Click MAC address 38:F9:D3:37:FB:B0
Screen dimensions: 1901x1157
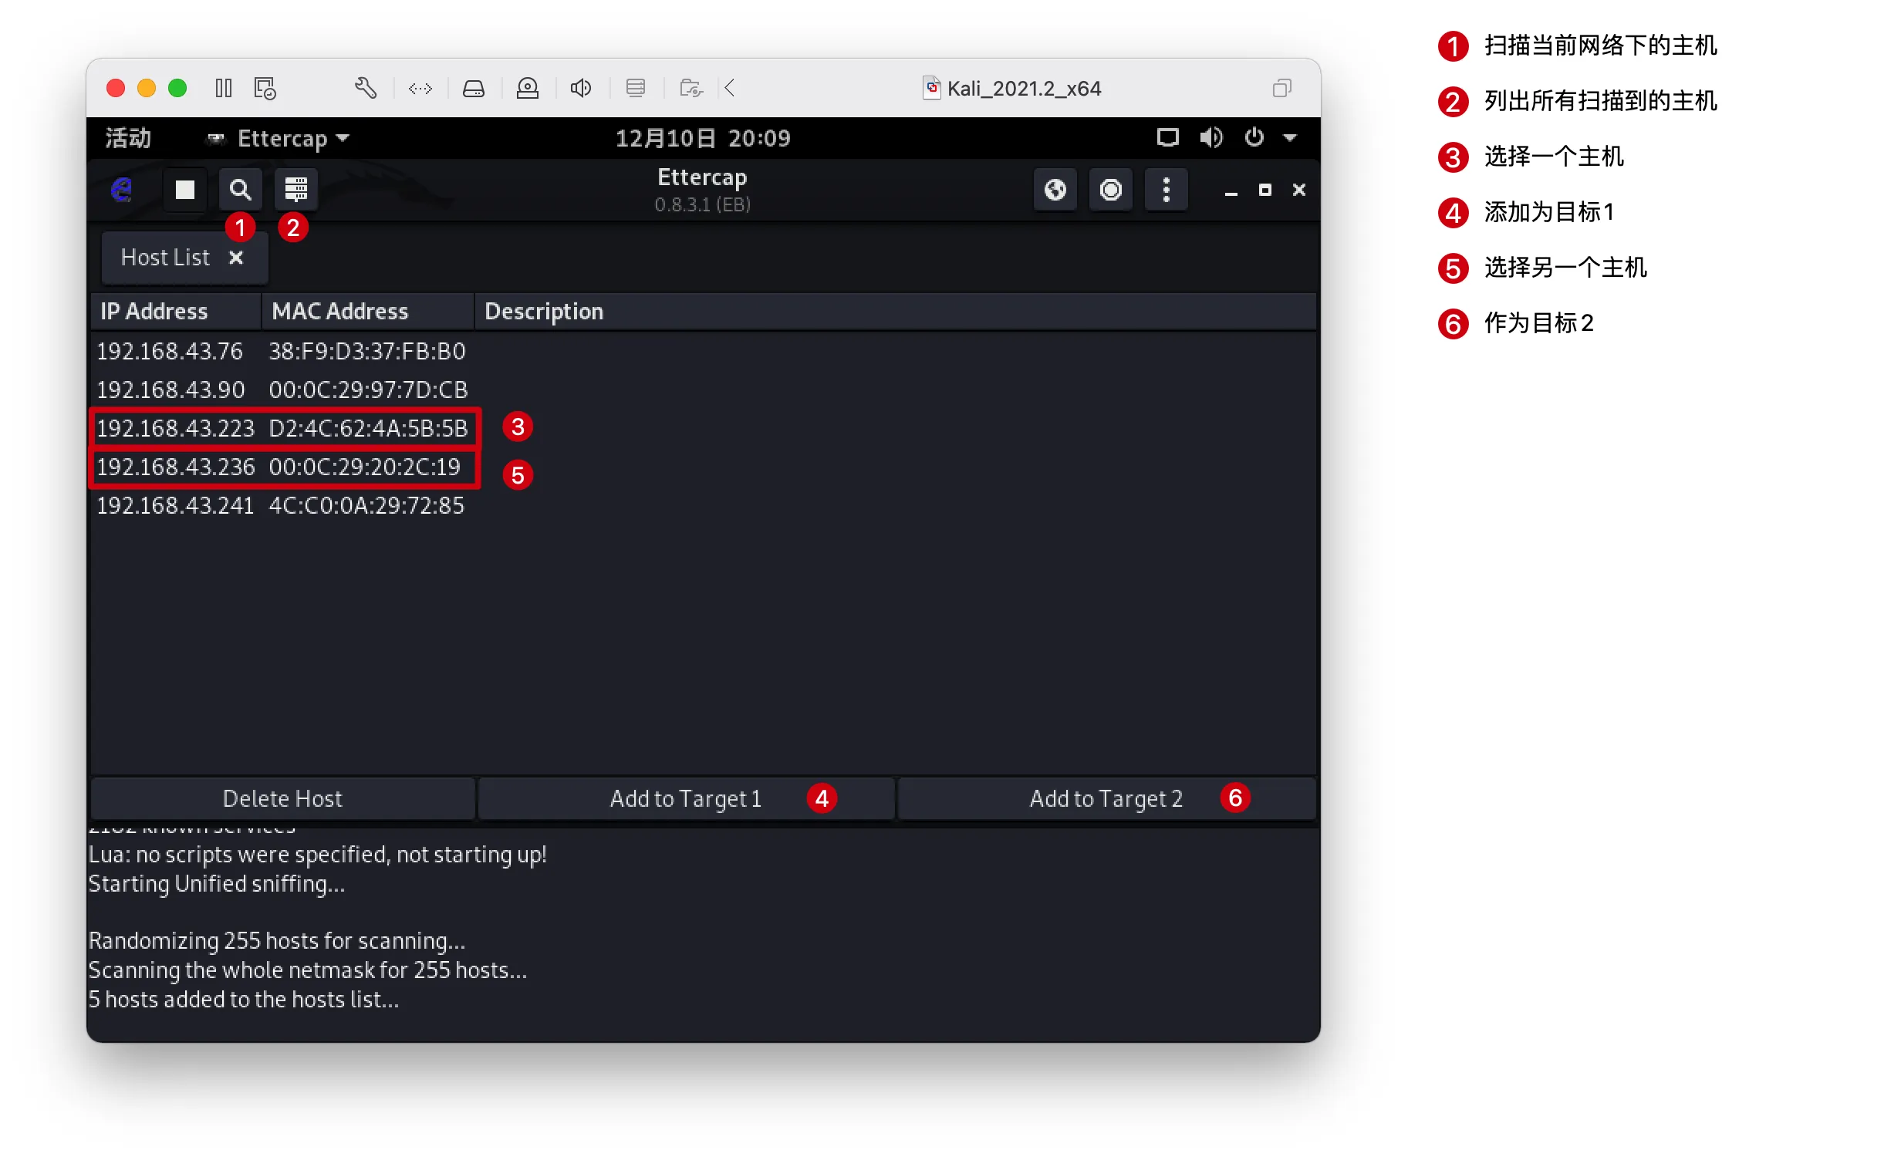pyautogui.click(x=367, y=352)
